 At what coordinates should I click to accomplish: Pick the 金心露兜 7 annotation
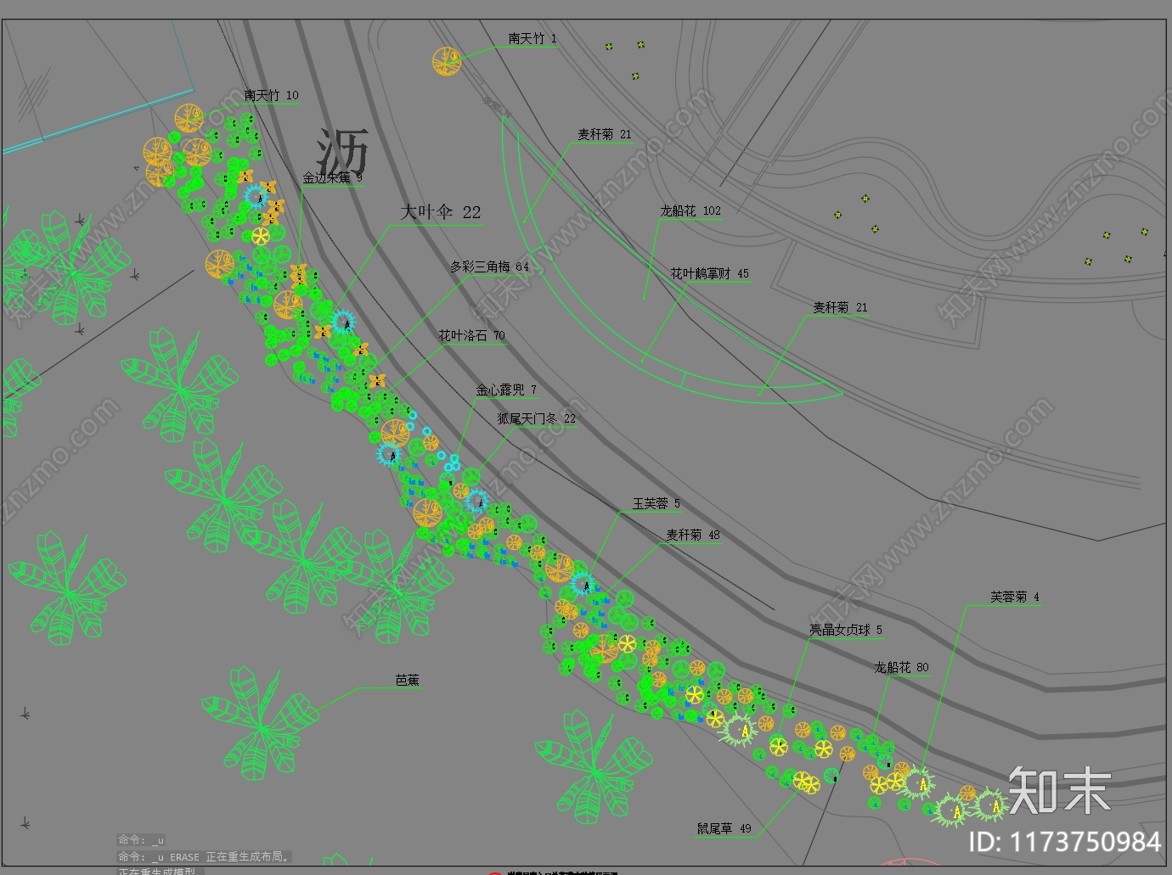click(x=506, y=390)
